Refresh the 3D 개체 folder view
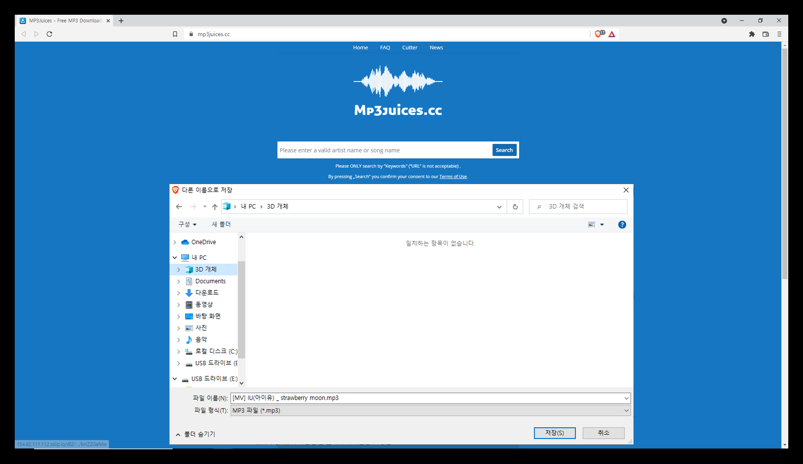 click(515, 207)
